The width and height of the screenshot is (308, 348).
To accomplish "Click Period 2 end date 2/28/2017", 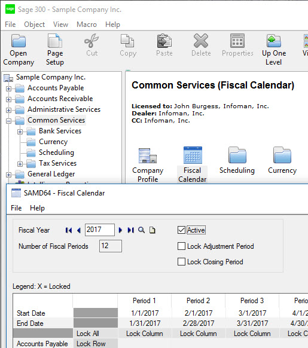I will pyautogui.click(x=199, y=323).
